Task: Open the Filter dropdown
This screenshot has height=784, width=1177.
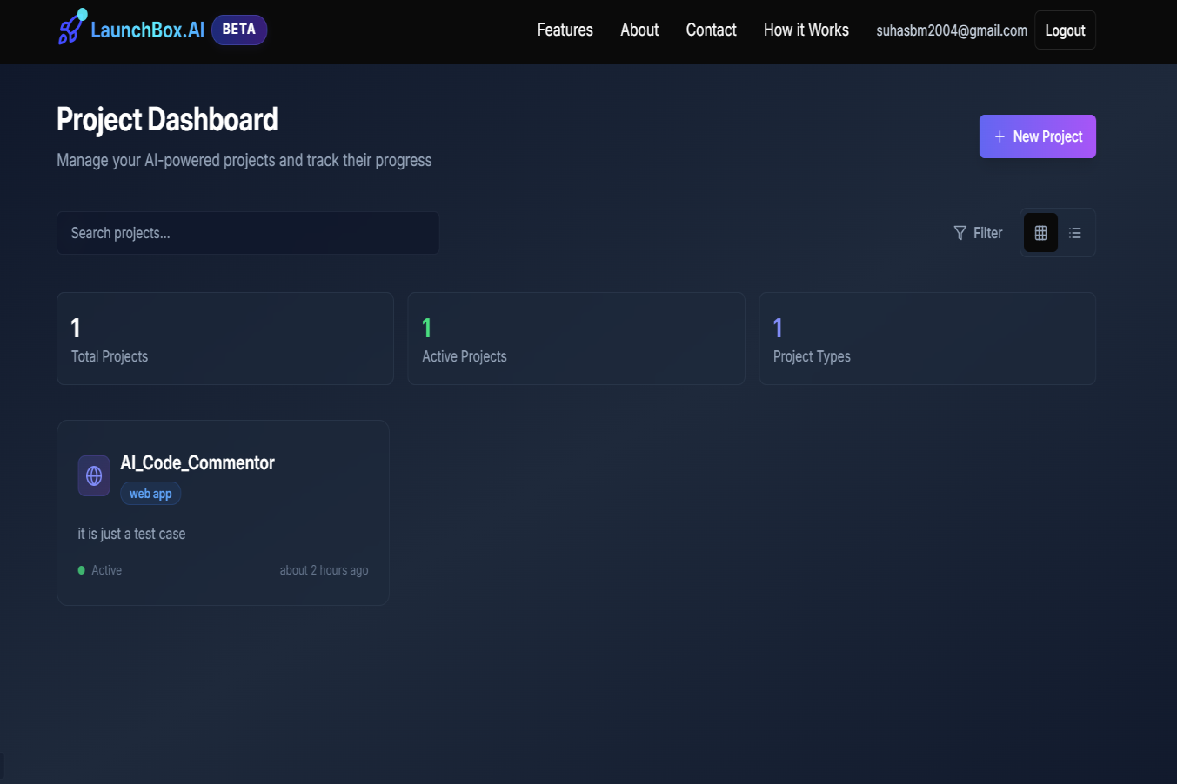Action: (x=978, y=232)
